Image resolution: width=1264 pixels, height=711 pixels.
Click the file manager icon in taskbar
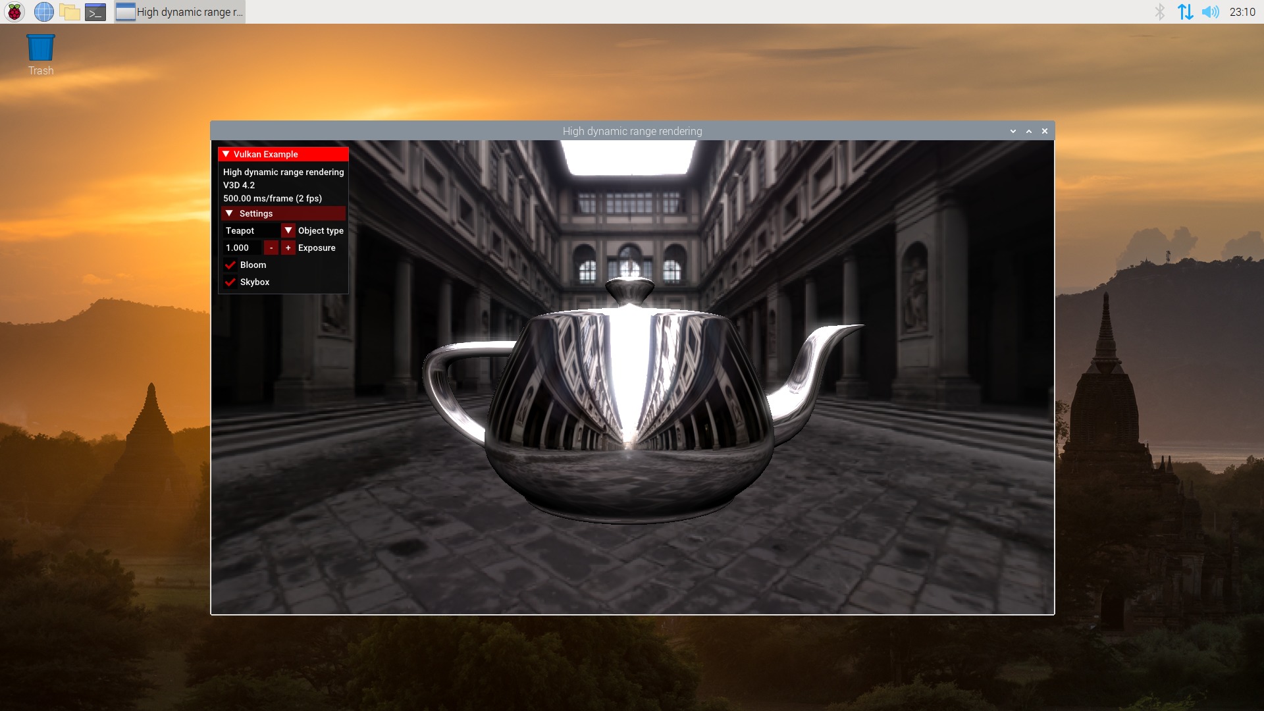[x=68, y=11]
